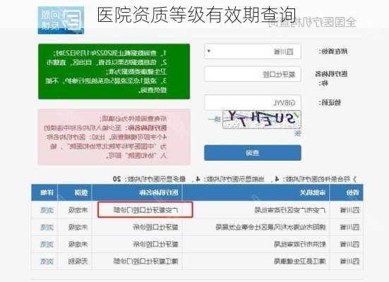This screenshot has height=282, width=389.
Task: Click the green data notice box
Action: point(114,71)
